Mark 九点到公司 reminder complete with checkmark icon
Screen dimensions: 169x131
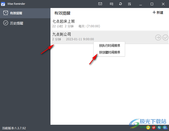pyautogui.click(x=165, y=37)
